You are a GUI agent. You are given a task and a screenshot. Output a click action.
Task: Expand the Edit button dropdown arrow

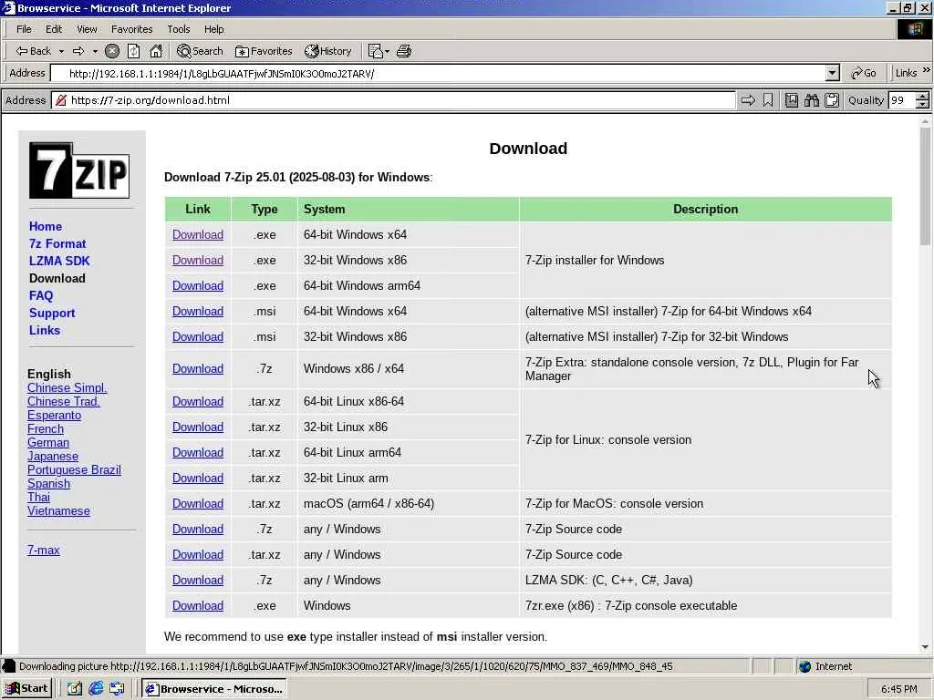387,51
